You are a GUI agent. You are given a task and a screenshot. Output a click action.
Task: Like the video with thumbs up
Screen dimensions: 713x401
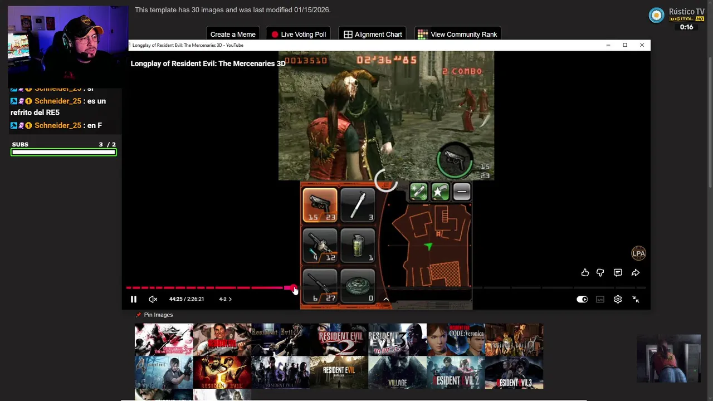click(x=585, y=272)
